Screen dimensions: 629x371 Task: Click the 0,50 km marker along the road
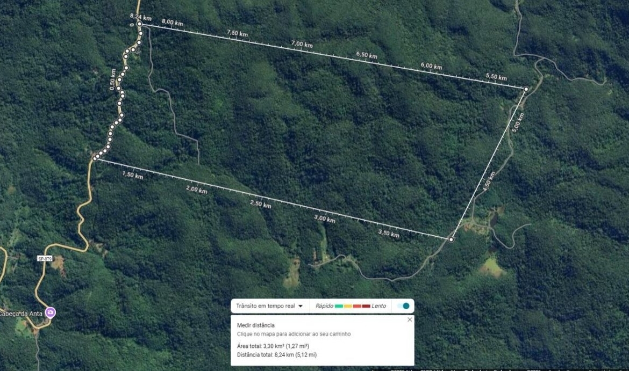(113, 79)
